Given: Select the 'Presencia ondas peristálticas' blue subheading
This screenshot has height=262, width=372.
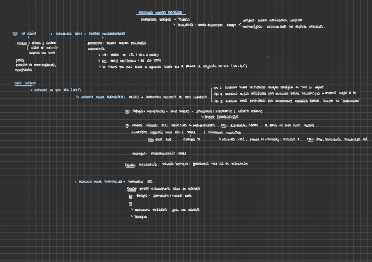Looking at the screenshot, I should pos(100,181).
